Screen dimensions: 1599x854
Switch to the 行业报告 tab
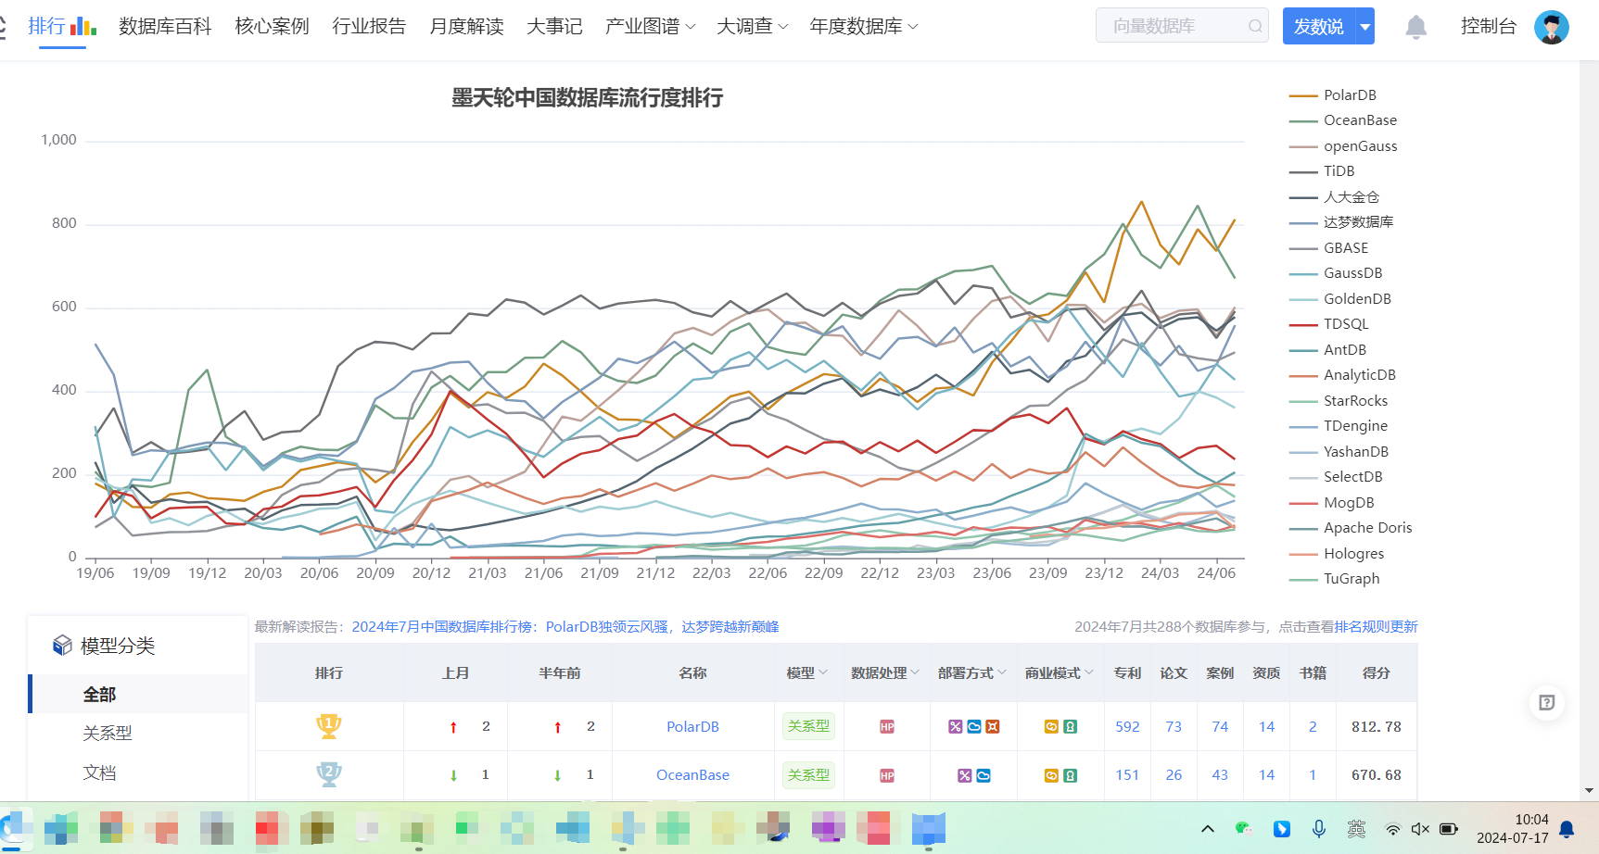[369, 27]
